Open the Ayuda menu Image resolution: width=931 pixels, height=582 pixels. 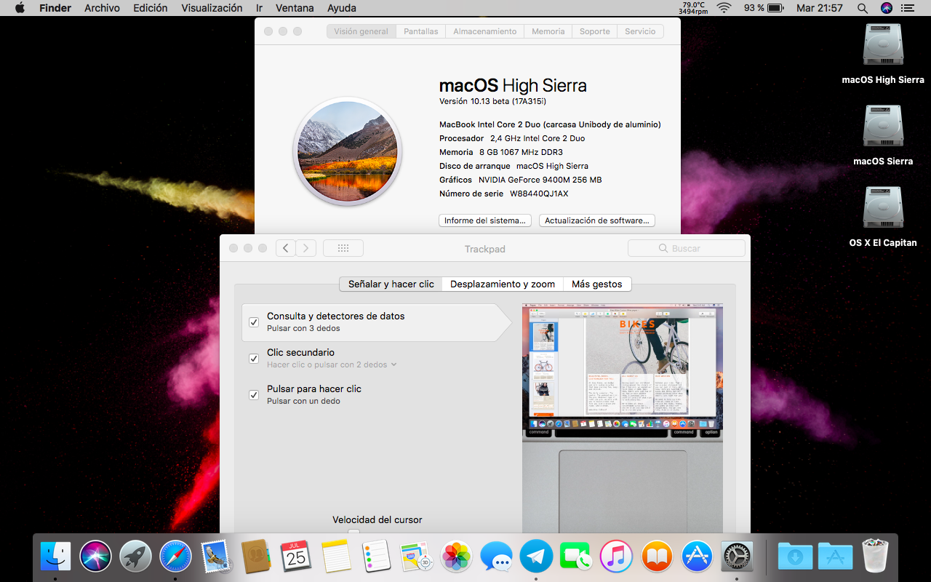pyautogui.click(x=342, y=8)
